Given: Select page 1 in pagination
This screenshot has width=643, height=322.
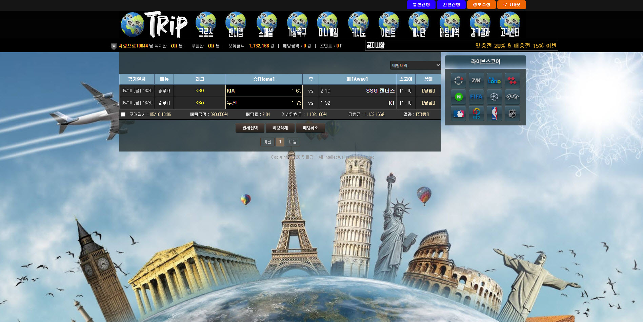Looking at the screenshot, I should click(280, 142).
